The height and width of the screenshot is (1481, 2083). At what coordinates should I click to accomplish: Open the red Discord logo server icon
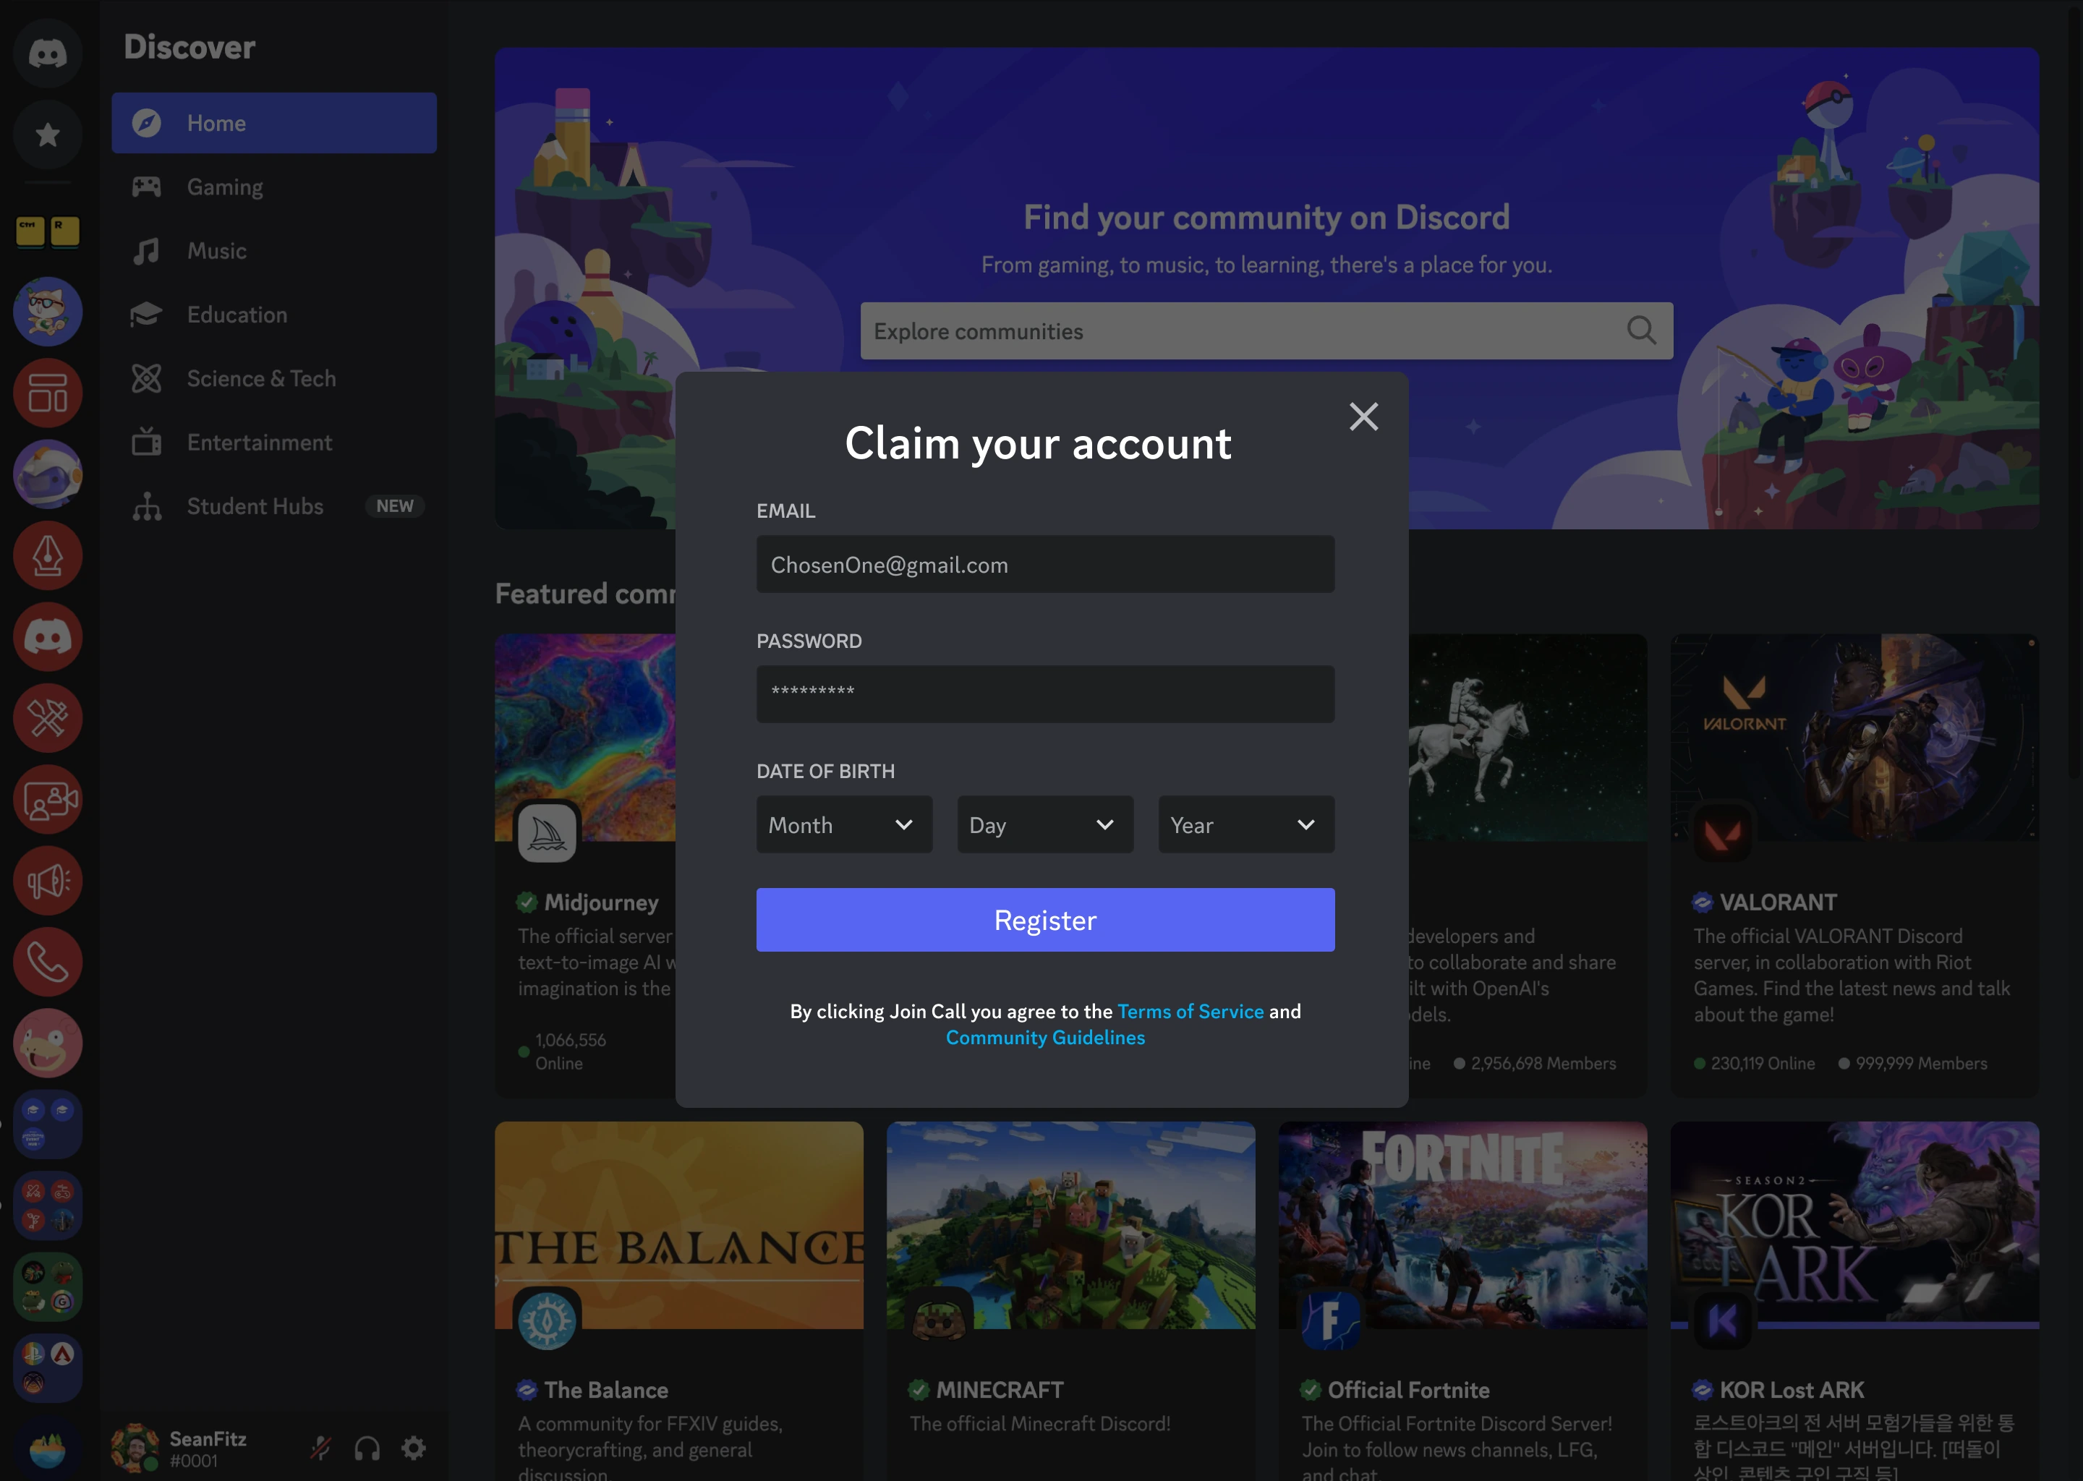[48, 636]
